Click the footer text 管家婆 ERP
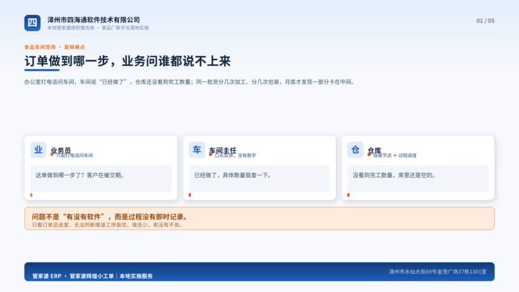Image resolution: width=519 pixels, height=292 pixels. 47,276
